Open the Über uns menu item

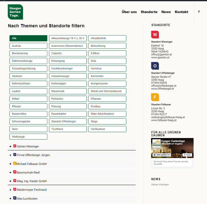pos(129,12)
